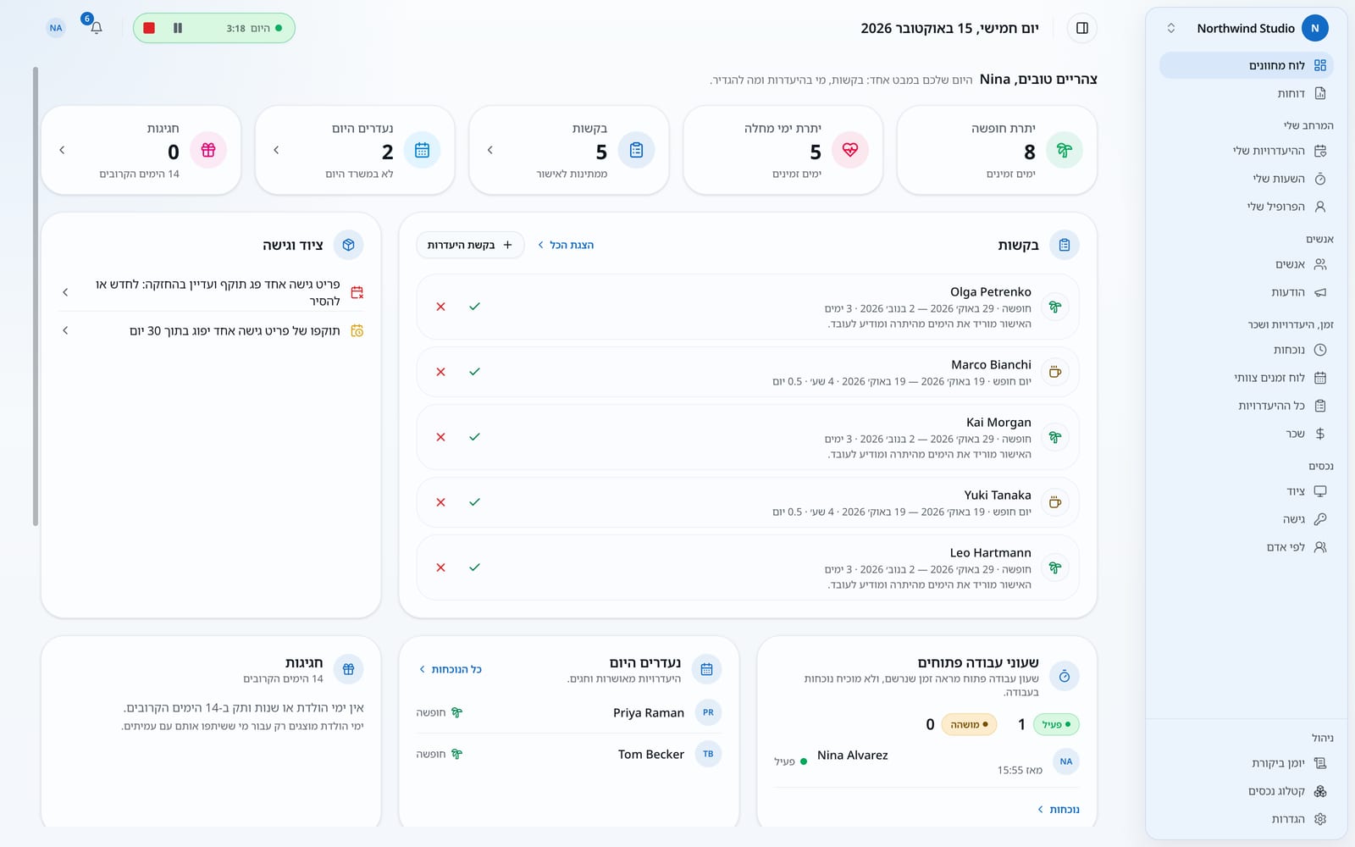Image resolution: width=1355 pixels, height=847 pixels.
Task: Expand the birthdays card chevron
Action: click(x=62, y=150)
